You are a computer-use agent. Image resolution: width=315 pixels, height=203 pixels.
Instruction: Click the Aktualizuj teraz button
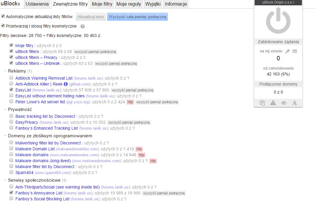click(x=91, y=17)
